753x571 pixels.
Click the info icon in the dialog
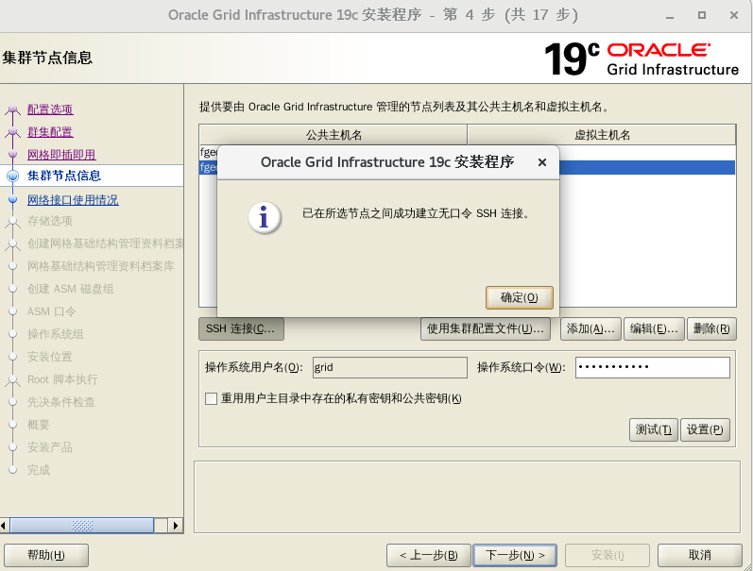coord(265,218)
